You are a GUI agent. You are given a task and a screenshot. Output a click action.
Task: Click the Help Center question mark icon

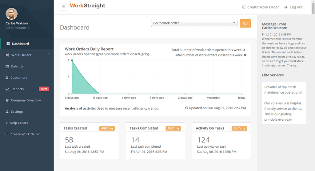(7, 123)
